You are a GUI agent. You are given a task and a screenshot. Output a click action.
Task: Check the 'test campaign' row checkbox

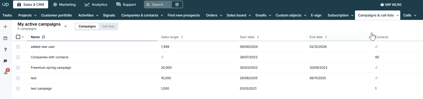[x=18, y=89]
